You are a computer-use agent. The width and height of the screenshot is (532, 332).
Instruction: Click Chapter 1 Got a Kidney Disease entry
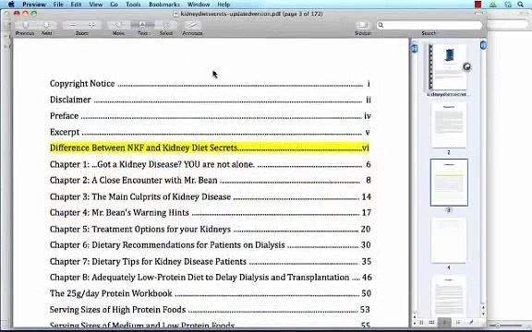point(210,164)
